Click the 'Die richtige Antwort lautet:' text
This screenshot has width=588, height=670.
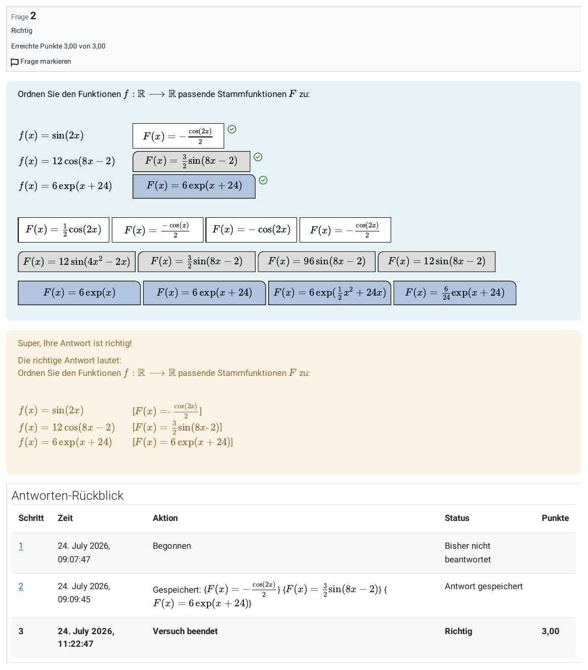point(69,360)
